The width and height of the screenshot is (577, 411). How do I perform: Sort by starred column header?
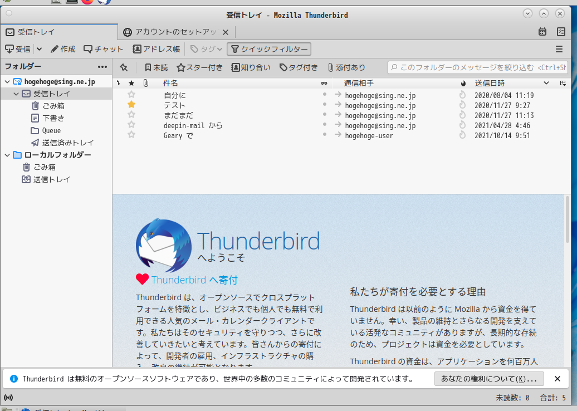pos(131,83)
